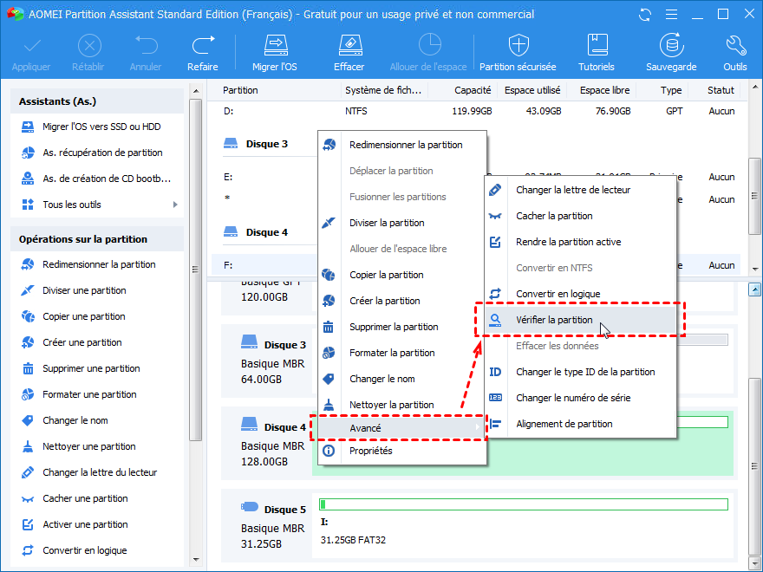This screenshot has width=763, height=572.
Task: Select Vérifier la partition in submenu
Action: 554,320
